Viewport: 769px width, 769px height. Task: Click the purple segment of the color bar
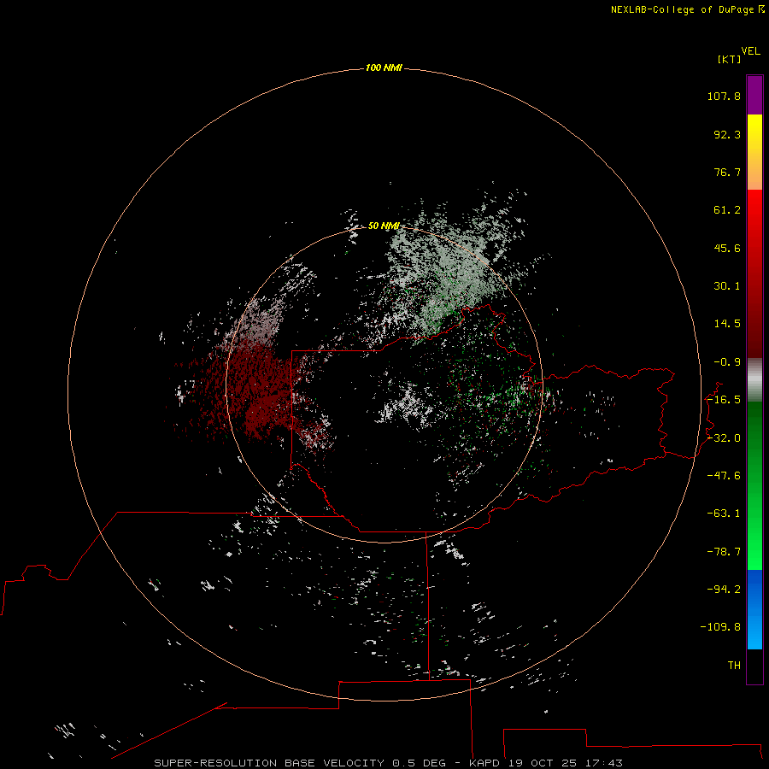pyautogui.click(x=754, y=95)
